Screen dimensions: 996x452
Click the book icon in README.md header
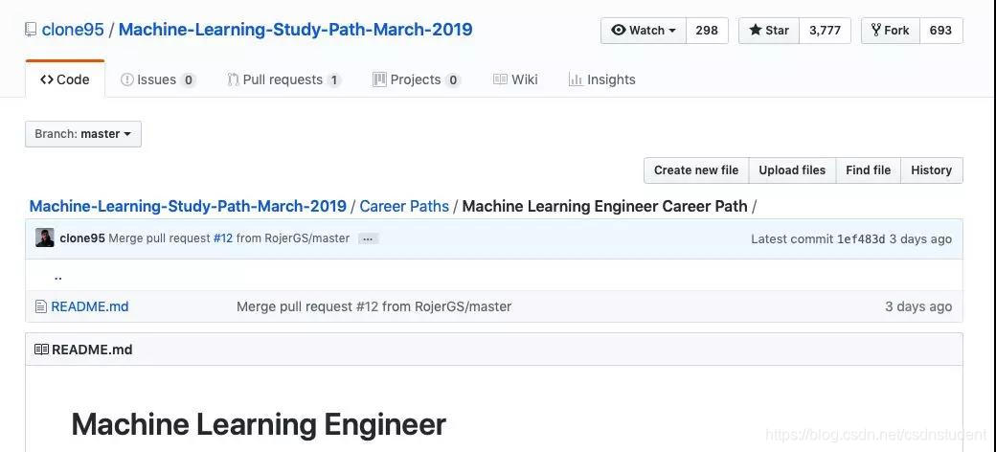click(x=41, y=350)
